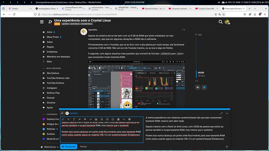
Task: Click the Diolinux logo icon
Action: [x=50, y=22]
